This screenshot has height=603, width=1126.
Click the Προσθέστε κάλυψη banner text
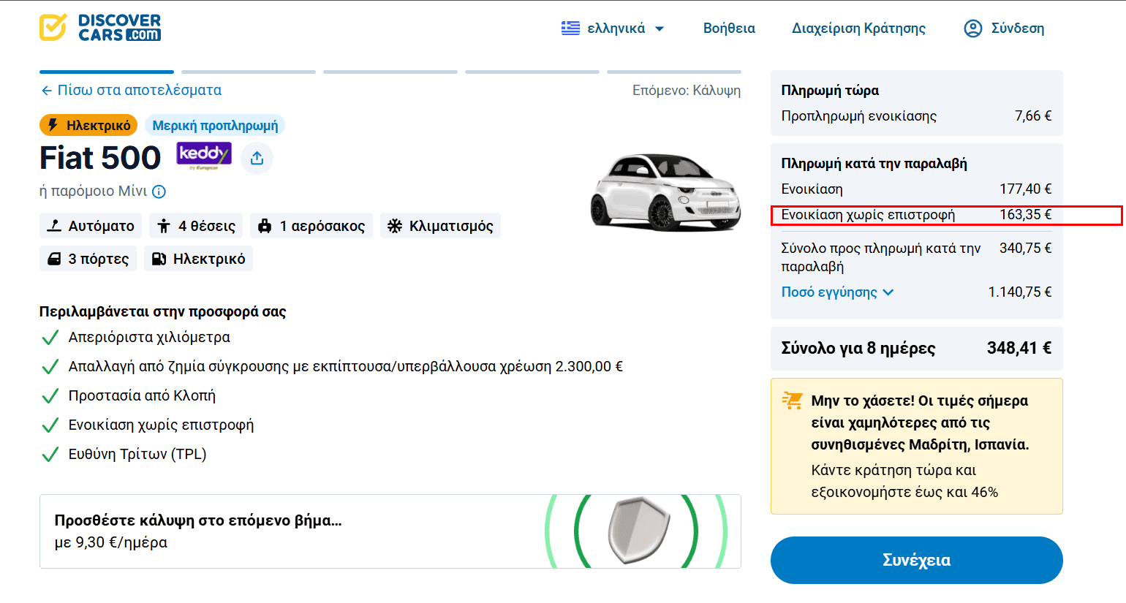[198, 520]
